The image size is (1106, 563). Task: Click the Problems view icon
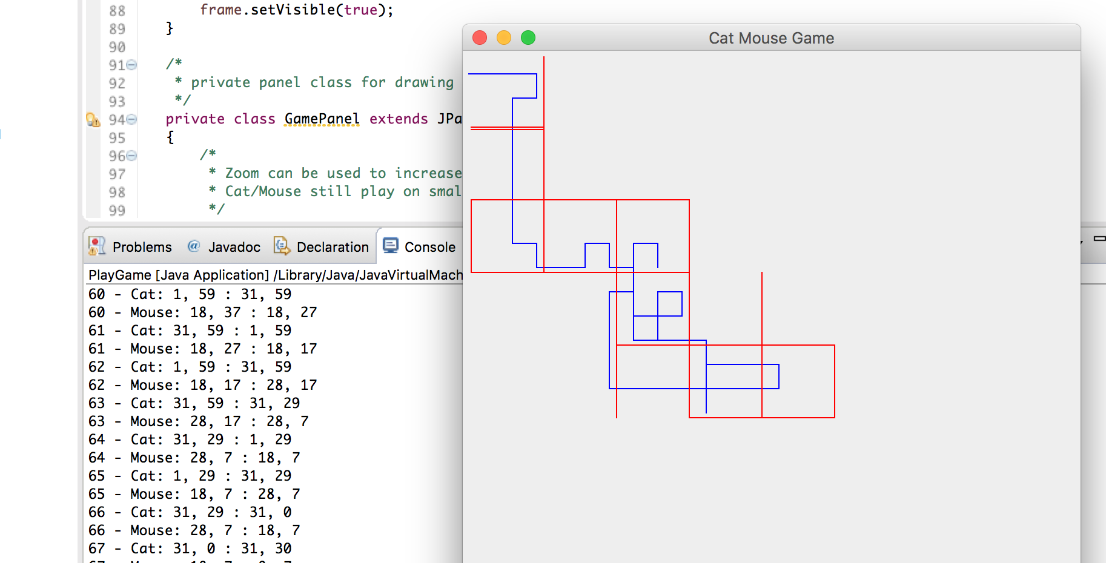[x=97, y=246]
